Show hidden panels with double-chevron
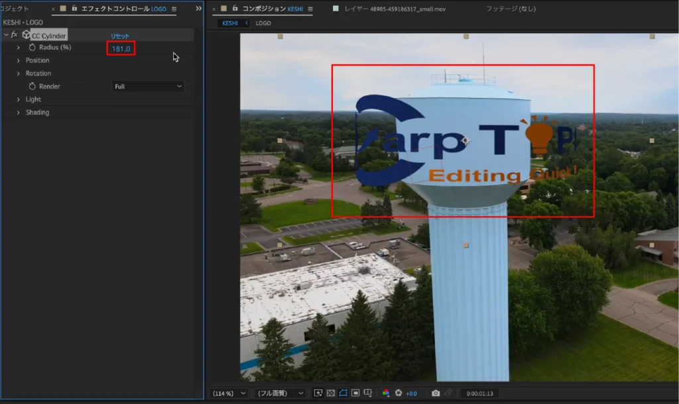Image resolution: width=679 pixels, height=404 pixels. (x=198, y=8)
